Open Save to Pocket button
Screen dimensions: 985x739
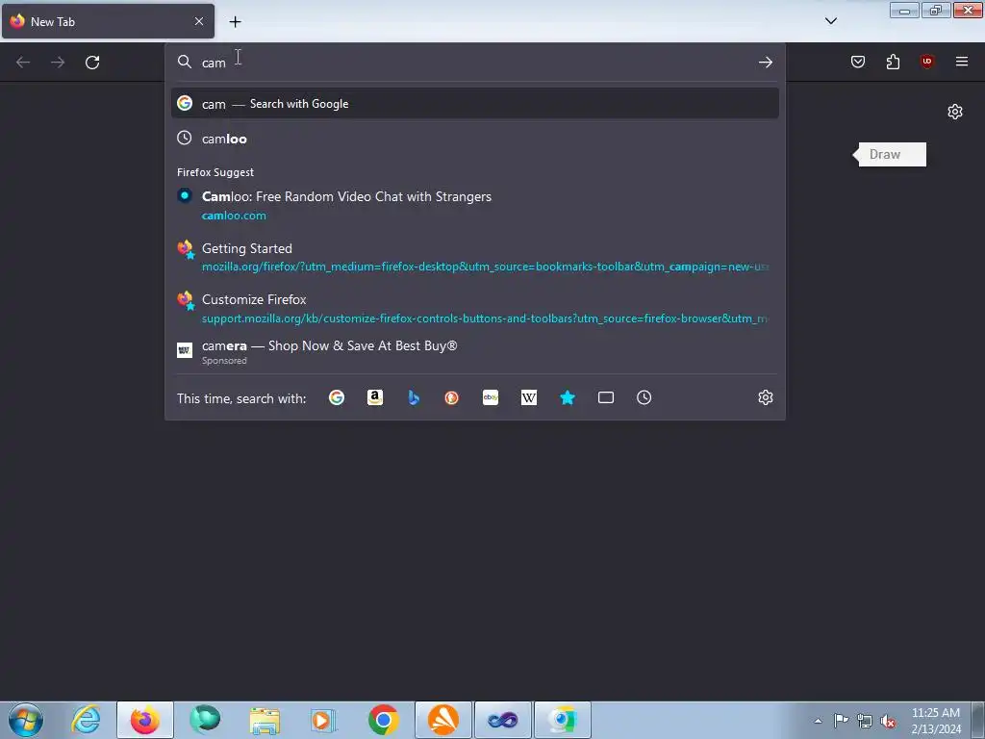pyautogui.click(x=858, y=62)
